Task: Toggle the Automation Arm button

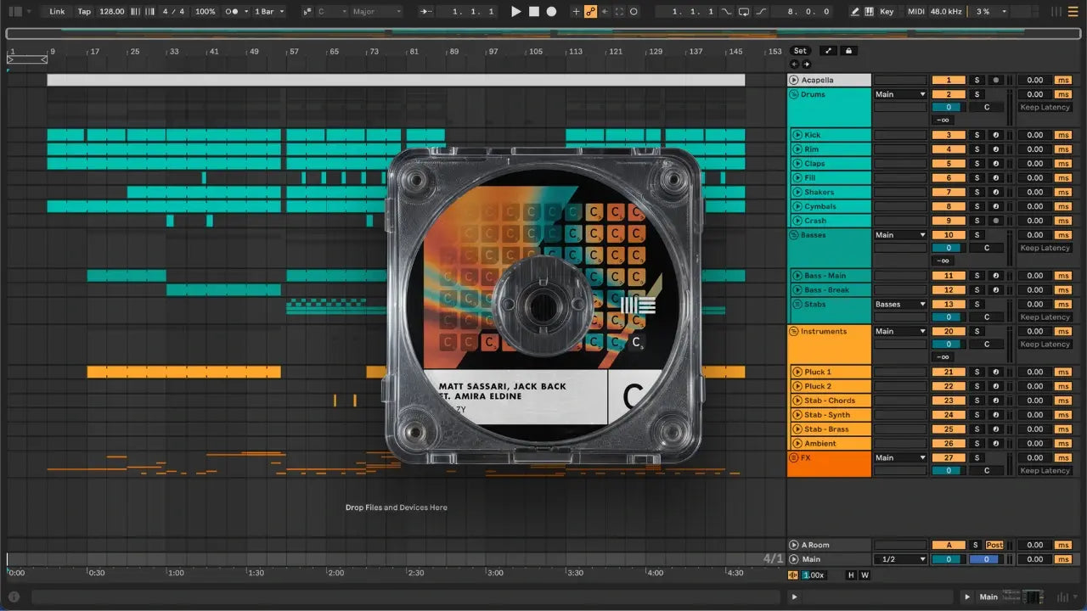Action: 590,12
